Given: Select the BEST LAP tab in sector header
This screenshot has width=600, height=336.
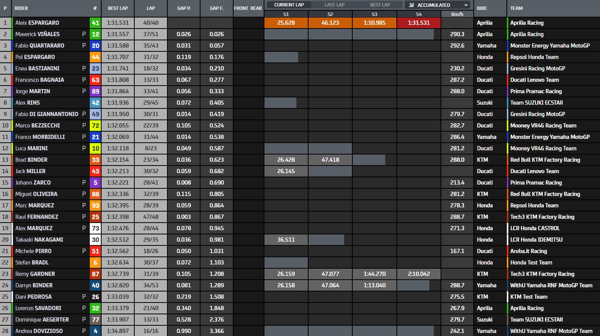Looking at the screenshot, I should pos(380,5).
